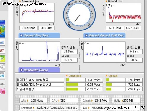
Task: Click the 1.70 Mbps average download bar
Action: (75, 80)
